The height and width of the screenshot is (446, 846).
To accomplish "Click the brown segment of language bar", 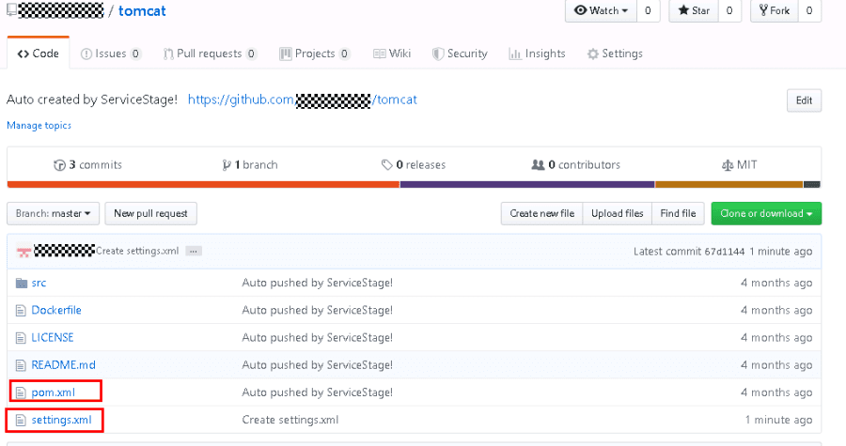I will [728, 185].
